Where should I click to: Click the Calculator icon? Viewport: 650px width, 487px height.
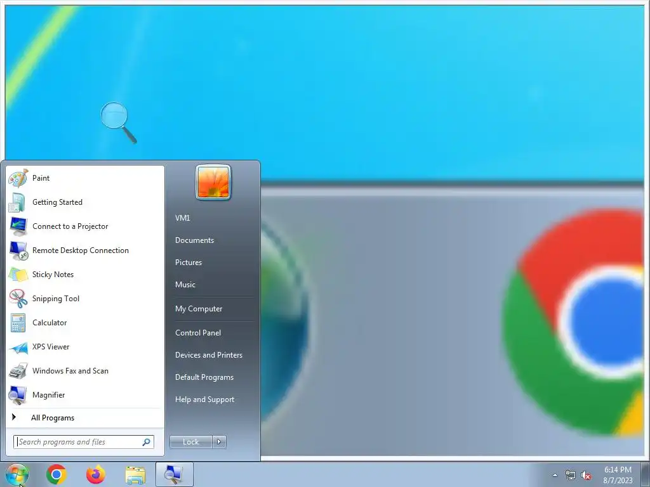pyautogui.click(x=18, y=323)
